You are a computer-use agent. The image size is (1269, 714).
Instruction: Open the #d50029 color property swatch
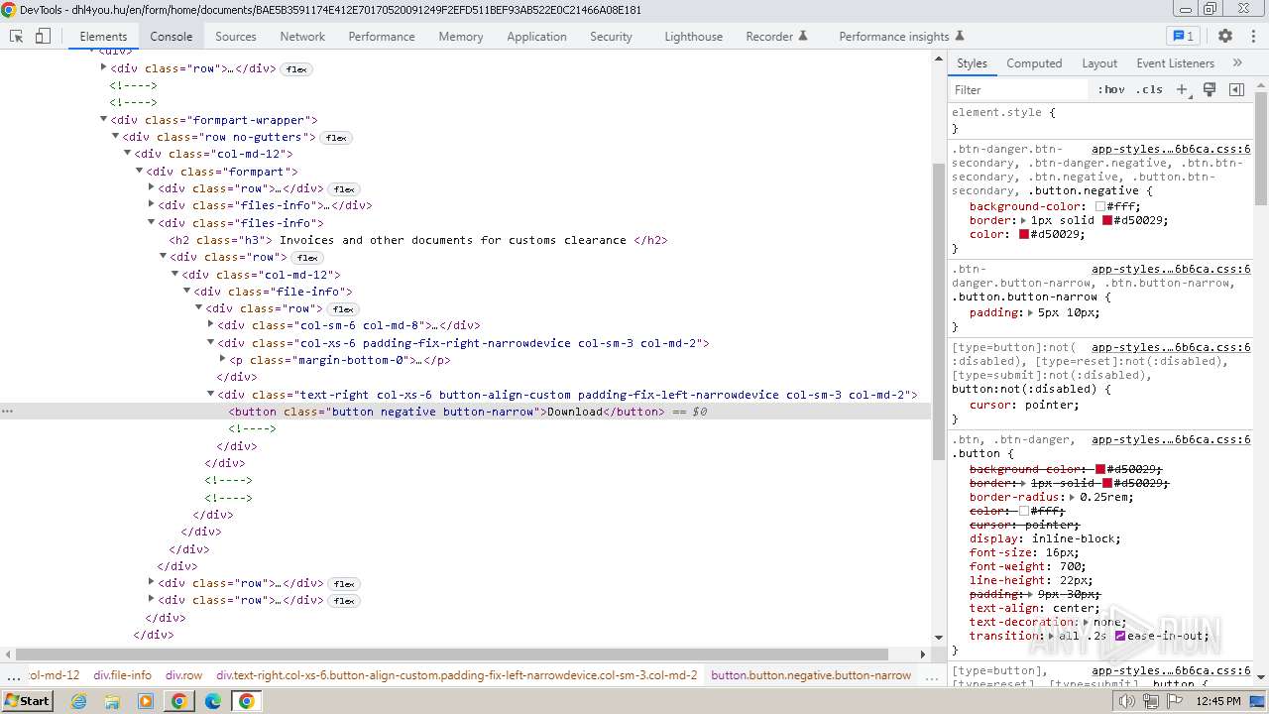tap(1024, 234)
